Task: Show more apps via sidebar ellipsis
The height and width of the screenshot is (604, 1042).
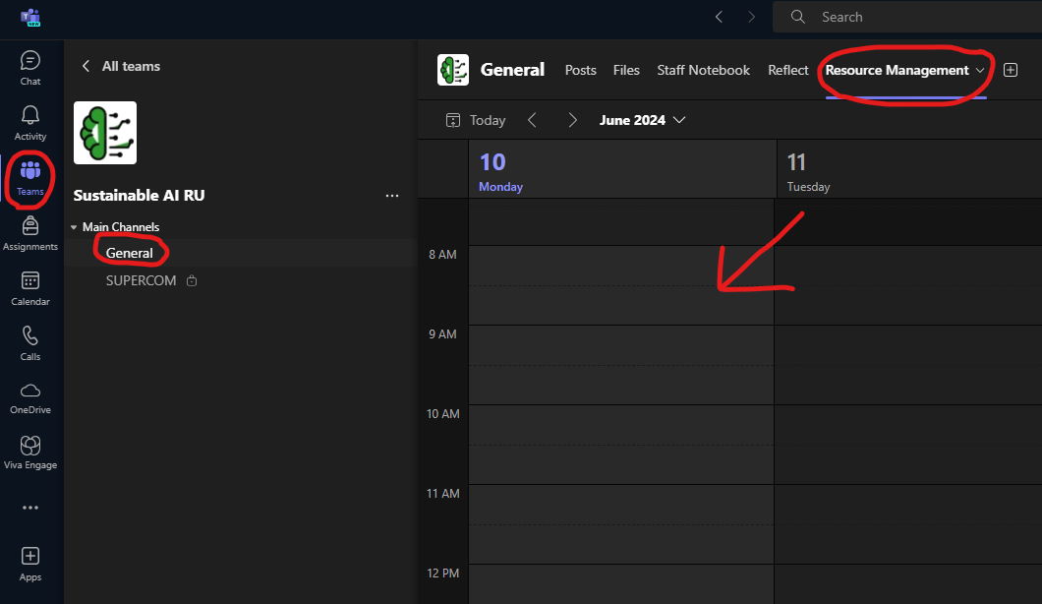Action: coord(30,508)
